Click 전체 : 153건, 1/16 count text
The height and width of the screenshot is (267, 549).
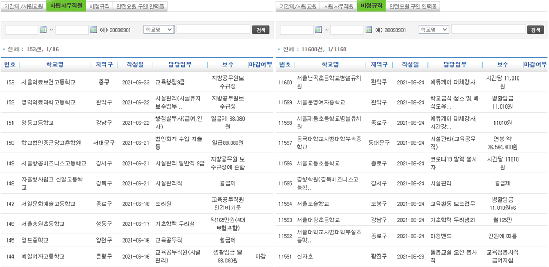33,49
